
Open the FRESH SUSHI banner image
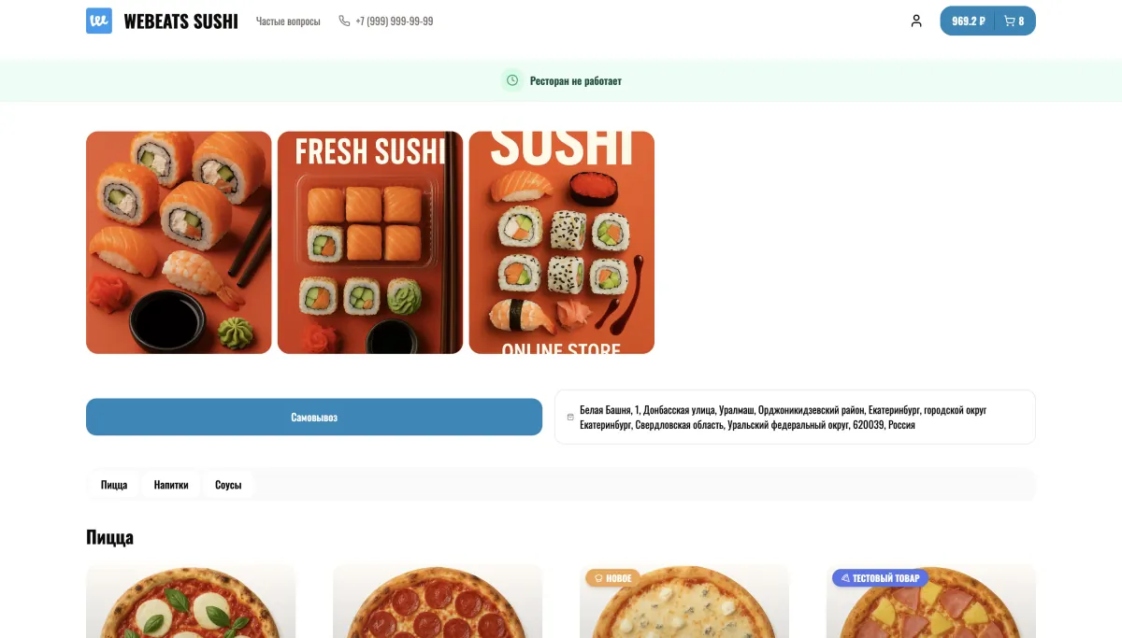coord(370,243)
